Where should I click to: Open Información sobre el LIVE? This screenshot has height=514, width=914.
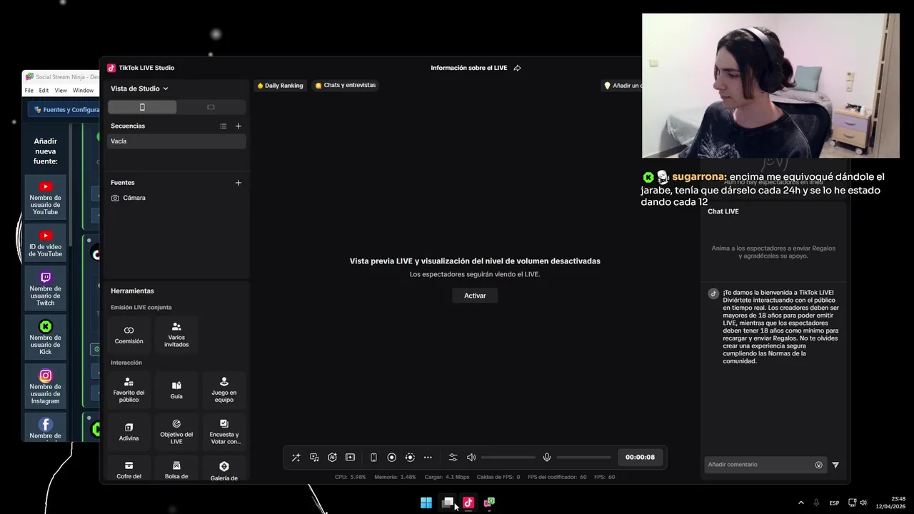pos(468,69)
